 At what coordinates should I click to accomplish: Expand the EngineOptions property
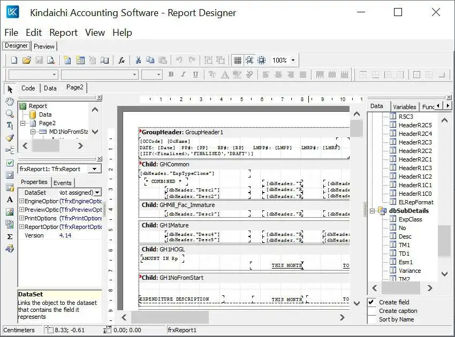tap(22, 201)
